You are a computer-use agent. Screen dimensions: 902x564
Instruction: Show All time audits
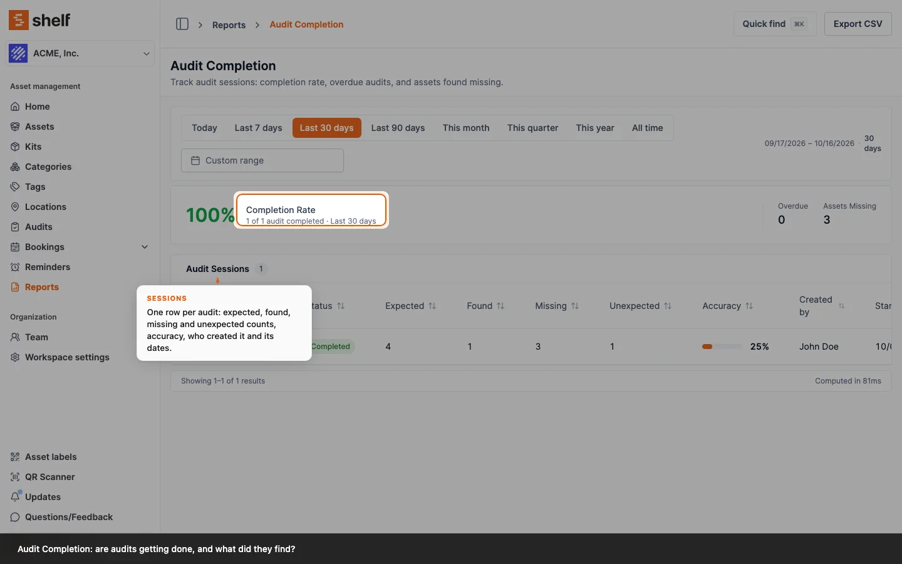[x=647, y=128]
